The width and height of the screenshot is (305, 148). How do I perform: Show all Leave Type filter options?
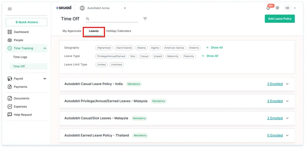210,56
